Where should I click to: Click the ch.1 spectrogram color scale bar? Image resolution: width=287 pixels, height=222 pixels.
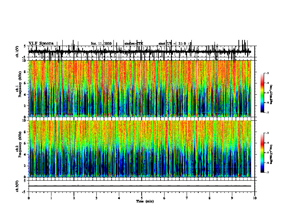tap(262, 92)
